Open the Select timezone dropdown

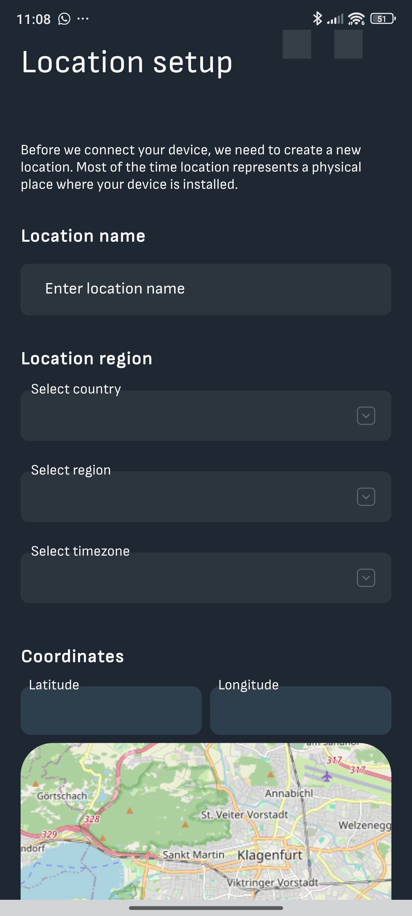point(206,578)
